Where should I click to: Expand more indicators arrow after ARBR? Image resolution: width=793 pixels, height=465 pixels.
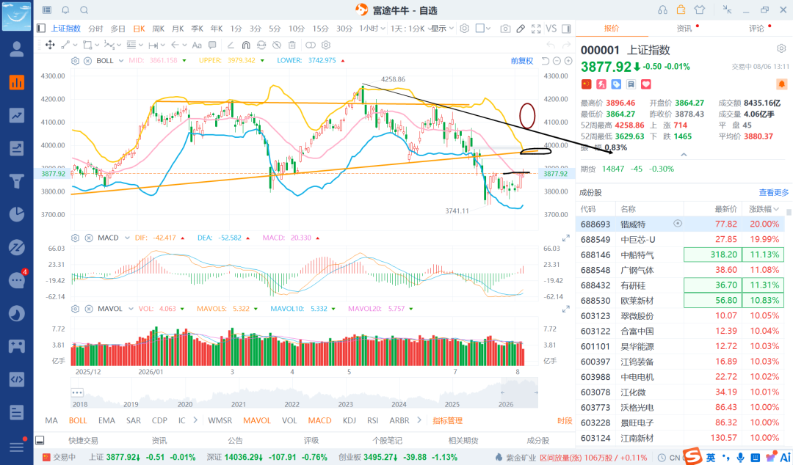pyautogui.click(x=419, y=420)
